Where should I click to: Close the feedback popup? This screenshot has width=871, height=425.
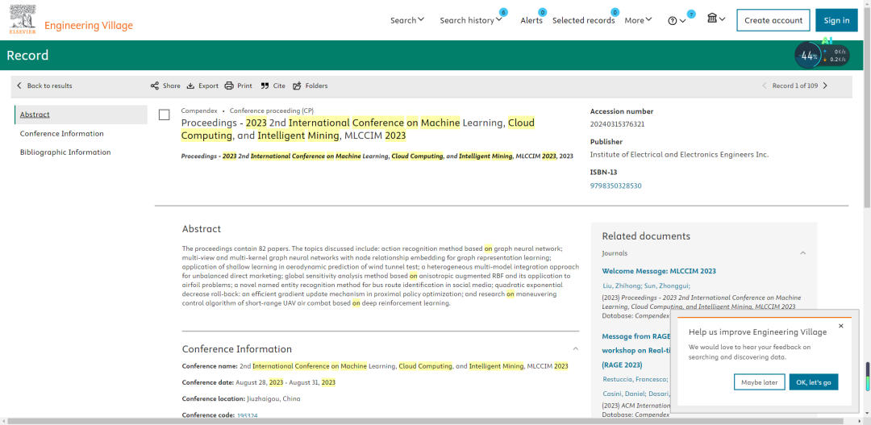(841, 326)
